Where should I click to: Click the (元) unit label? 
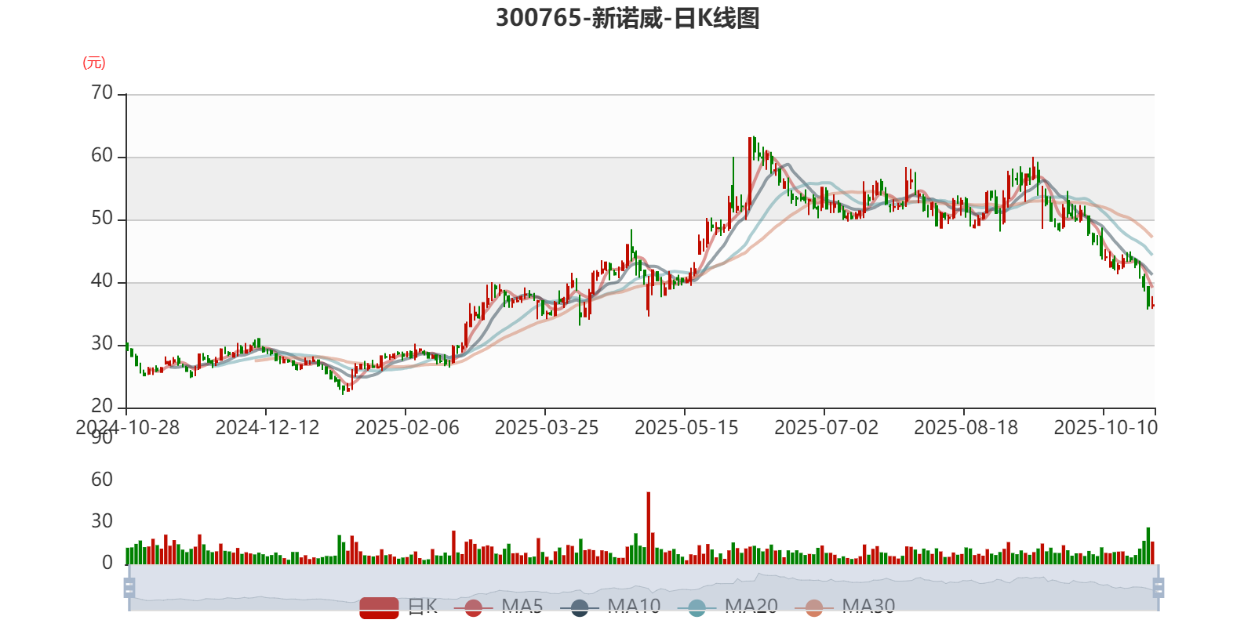[94, 63]
